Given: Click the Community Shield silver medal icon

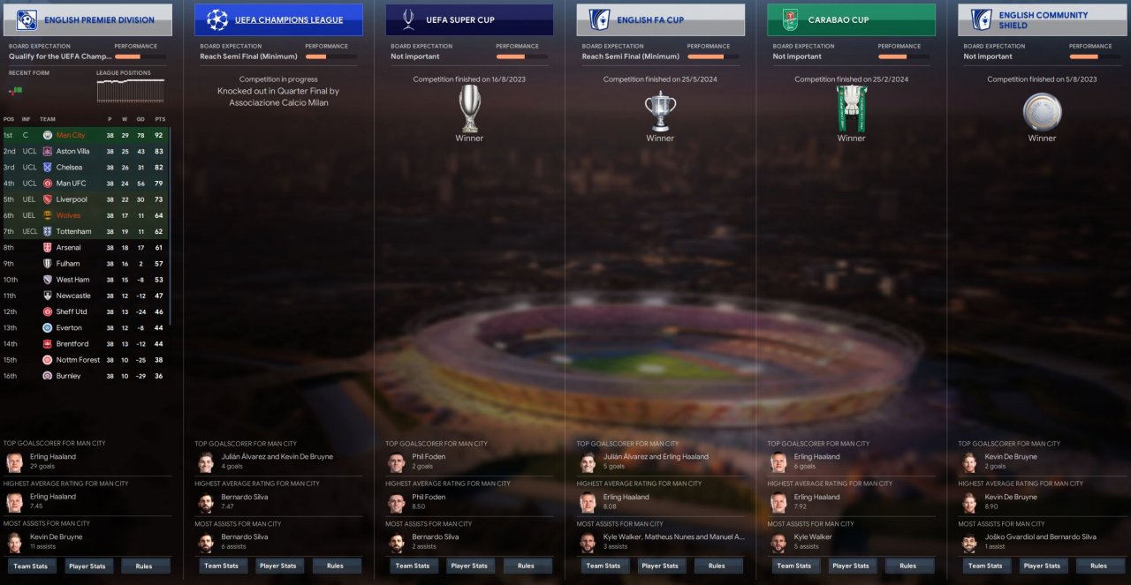Looking at the screenshot, I should click(x=1042, y=111).
